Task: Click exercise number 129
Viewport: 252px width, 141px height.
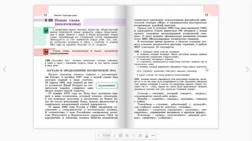Action: [48, 60]
